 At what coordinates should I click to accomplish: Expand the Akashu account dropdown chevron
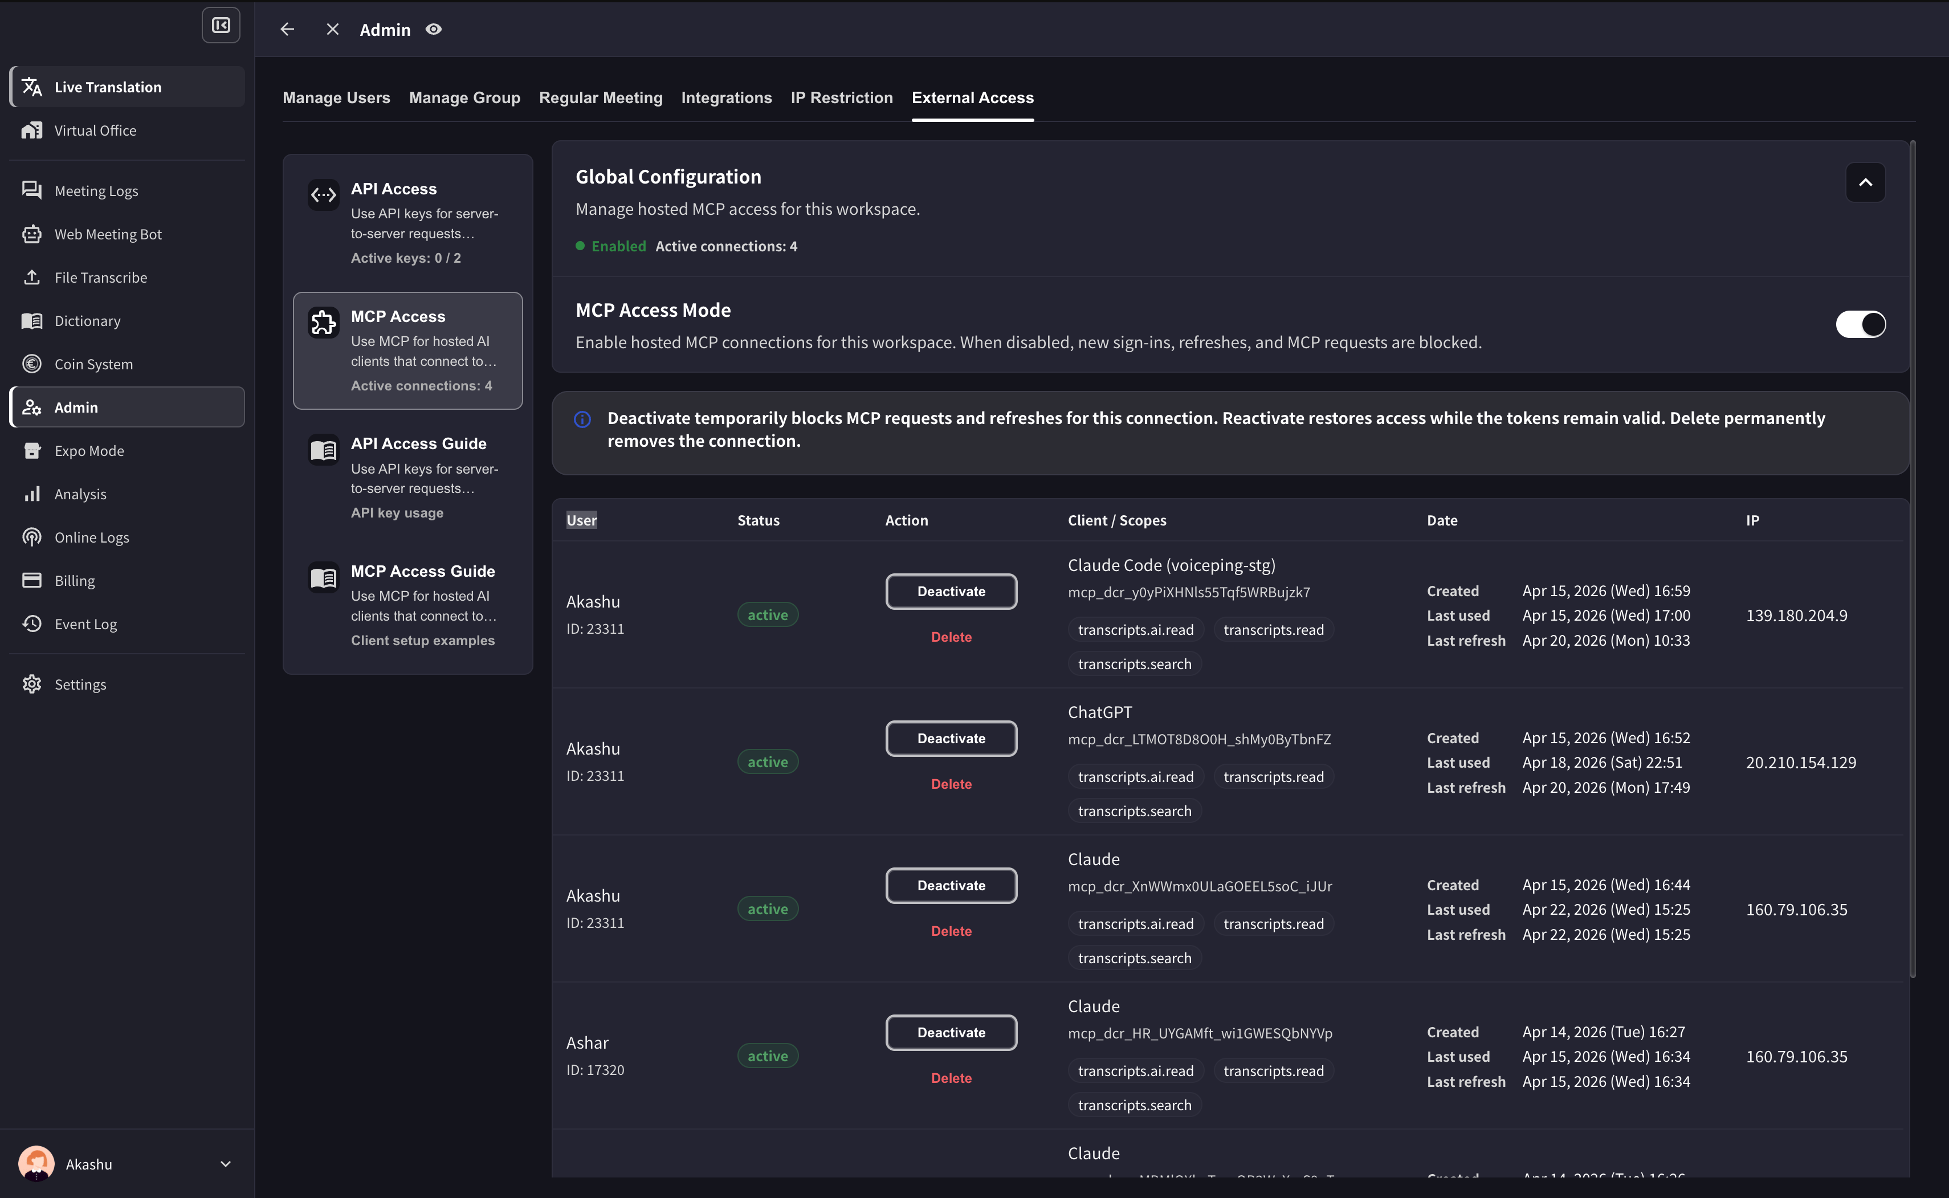(x=226, y=1164)
